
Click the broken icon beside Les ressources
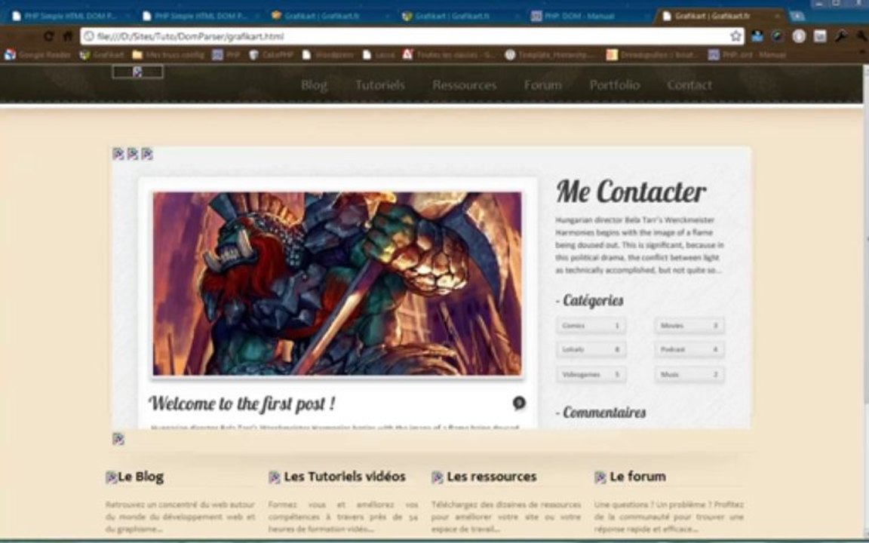438,477
